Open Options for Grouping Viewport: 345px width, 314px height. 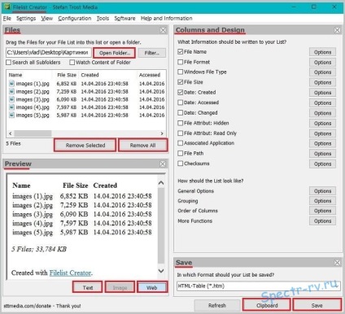click(322, 201)
